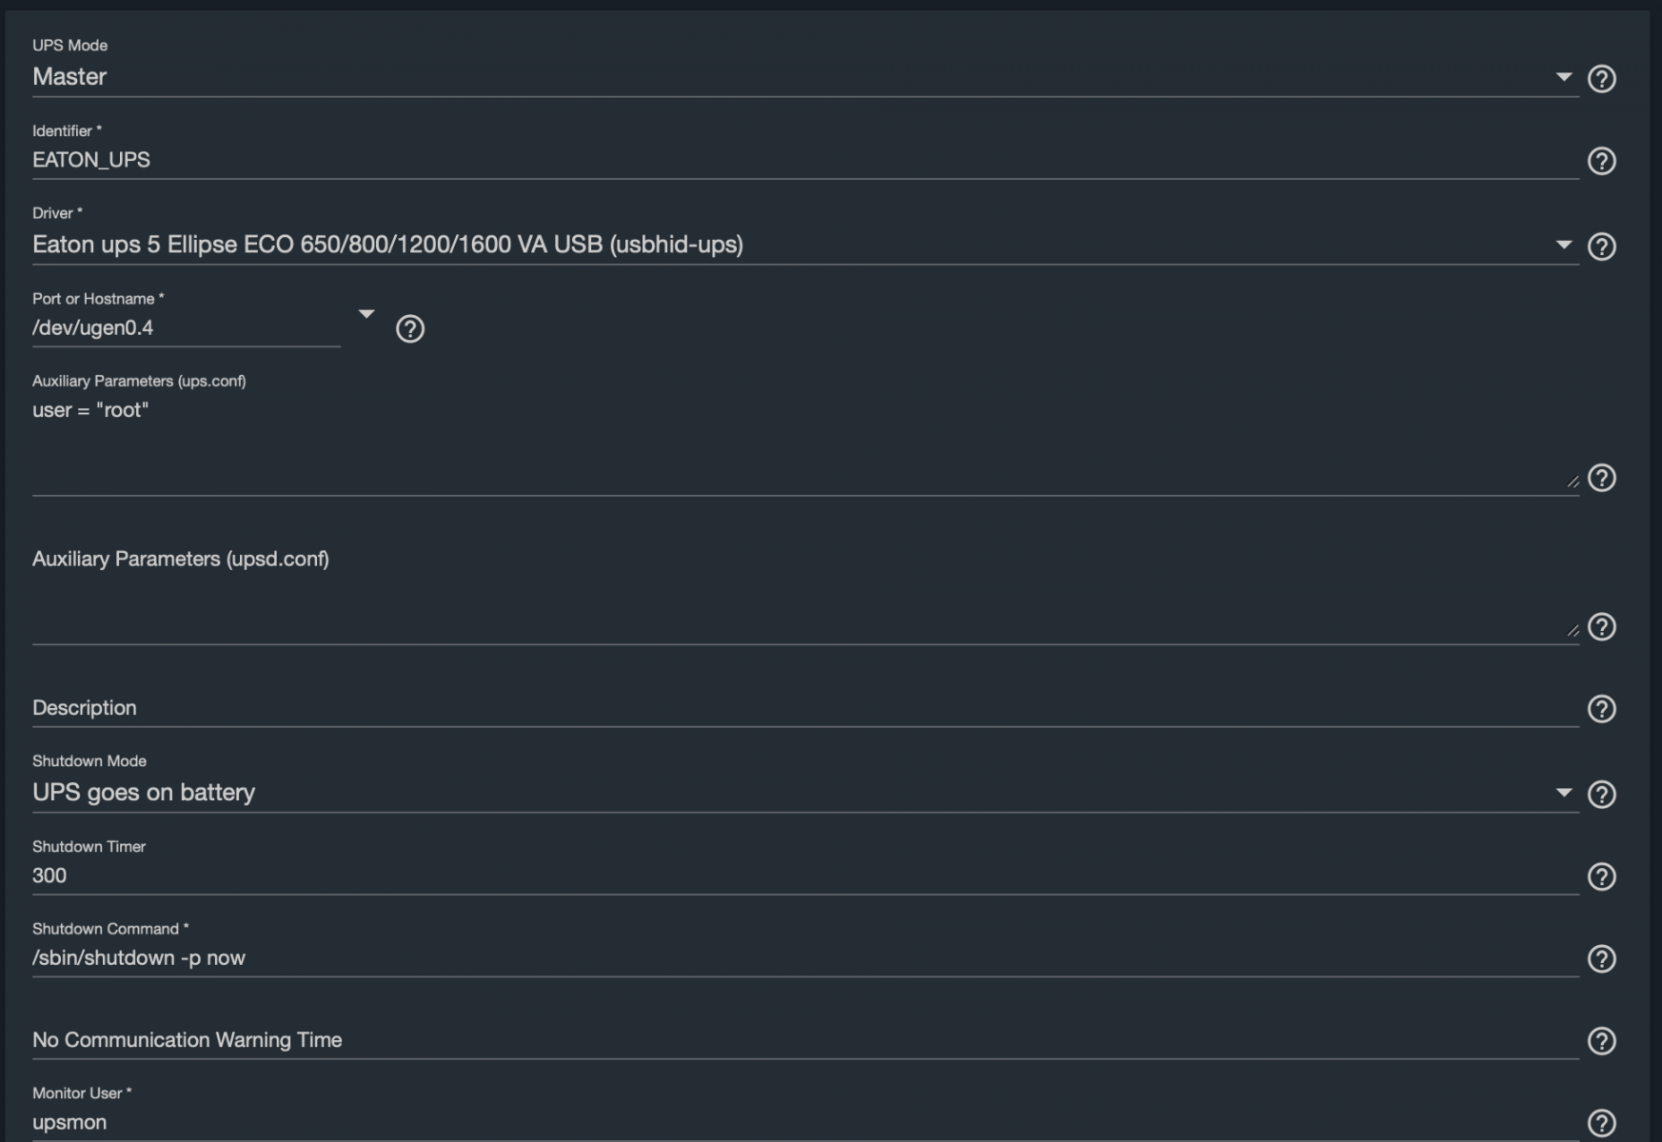Viewport: 1662px width, 1142px height.
Task: Show help for the Driver field
Action: pyautogui.click(x=1602, y=246)
